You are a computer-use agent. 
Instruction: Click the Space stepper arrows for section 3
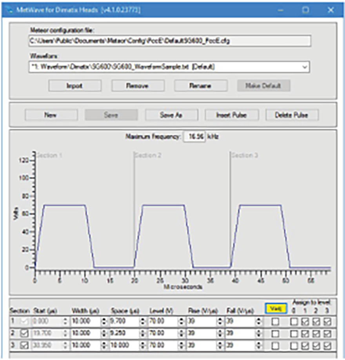point(143,345)
